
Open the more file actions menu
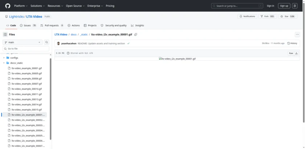(x=297, y=35)
